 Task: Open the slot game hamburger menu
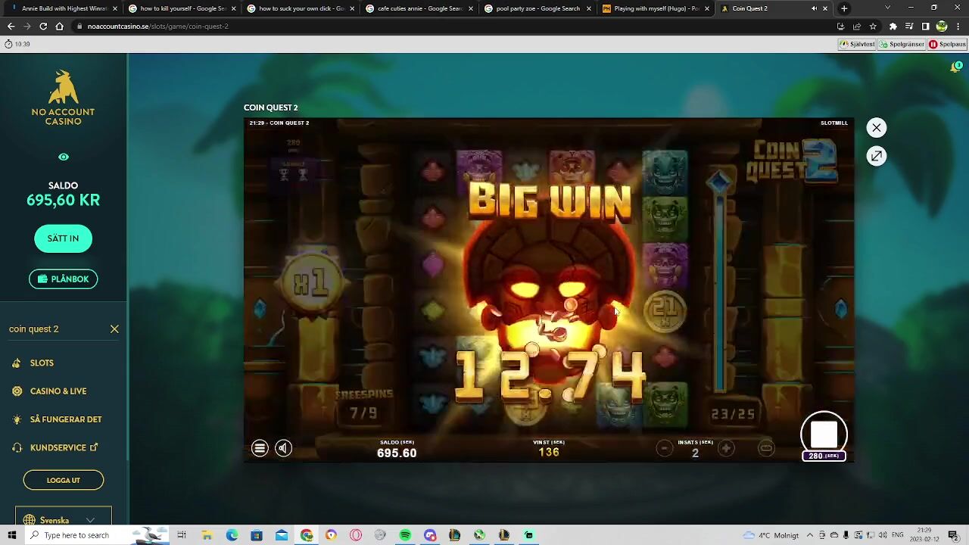[x=260, y=449]
